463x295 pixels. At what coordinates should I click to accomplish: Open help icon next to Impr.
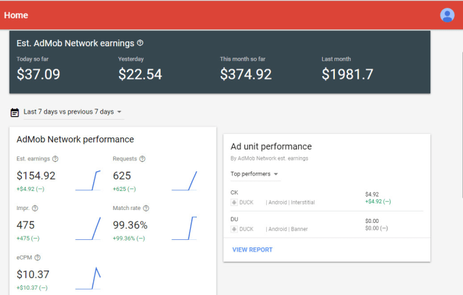click(35, 209)
